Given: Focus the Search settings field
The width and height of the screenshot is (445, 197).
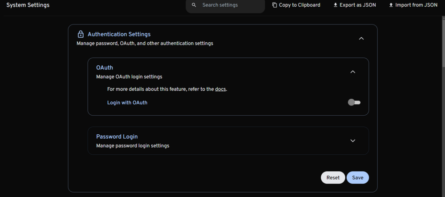Looking at the screenshot, I should (x=225, y=6).
